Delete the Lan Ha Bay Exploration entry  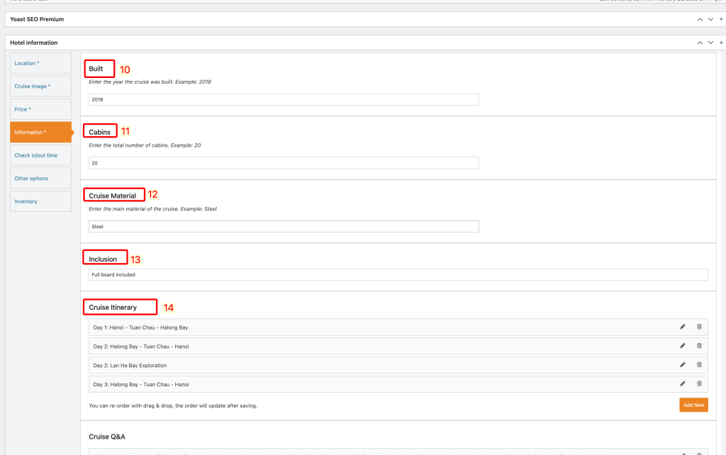[699, 365]
